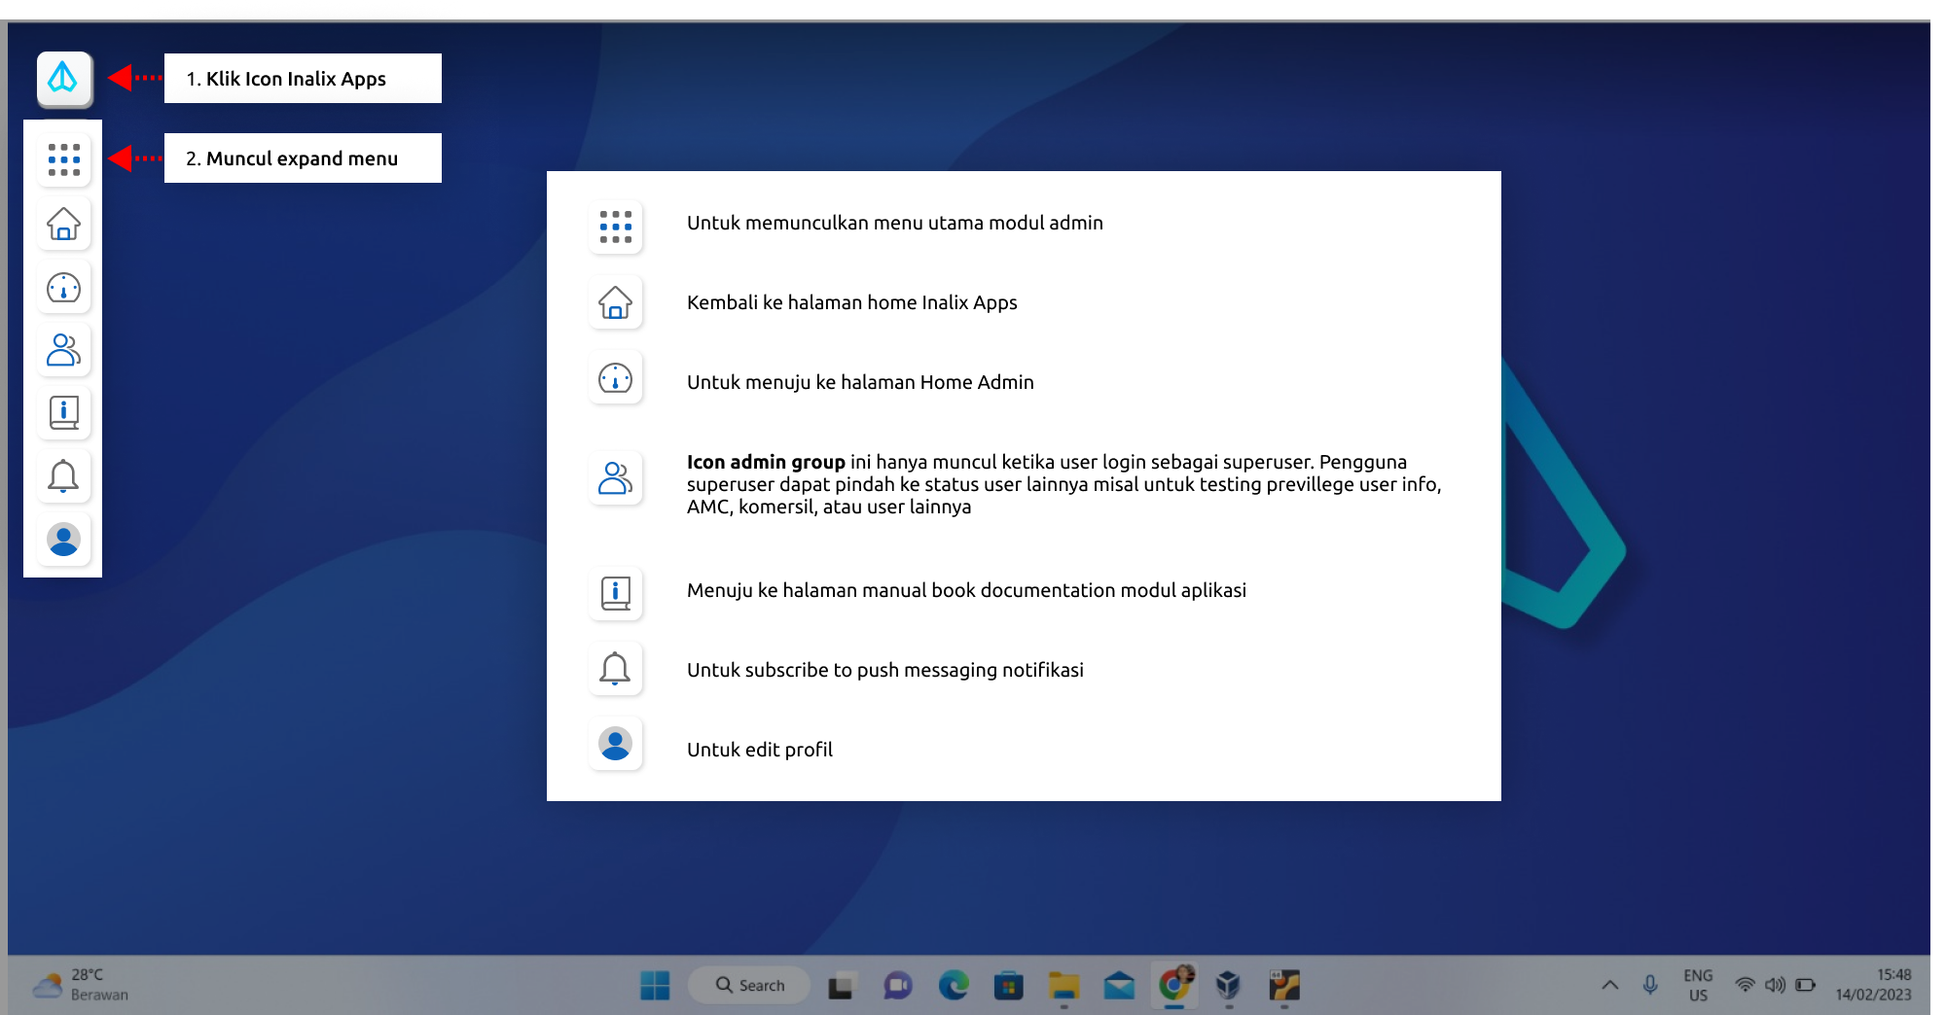Open the main menu grid icon in sidebar

click(x=64, y=159)
